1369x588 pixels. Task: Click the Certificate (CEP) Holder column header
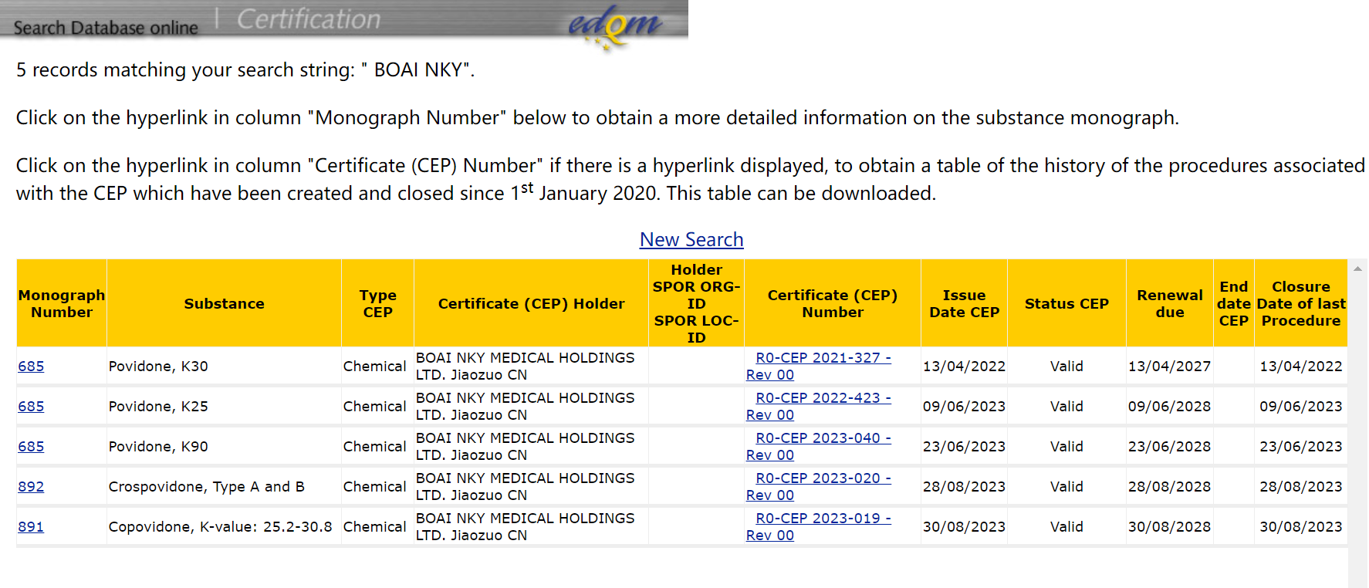[x=531, y=303]
